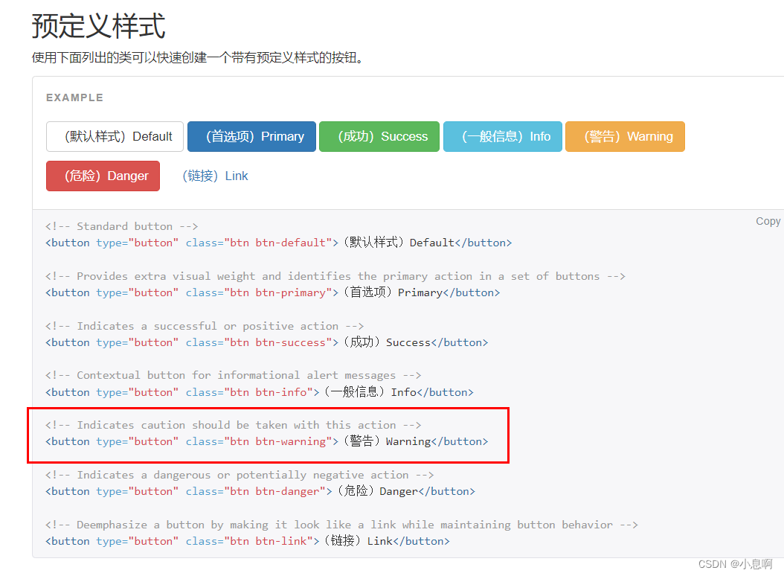Click the red (危险) Danger button
Viewport: 784px width, 576px height.
click(103, 176)
